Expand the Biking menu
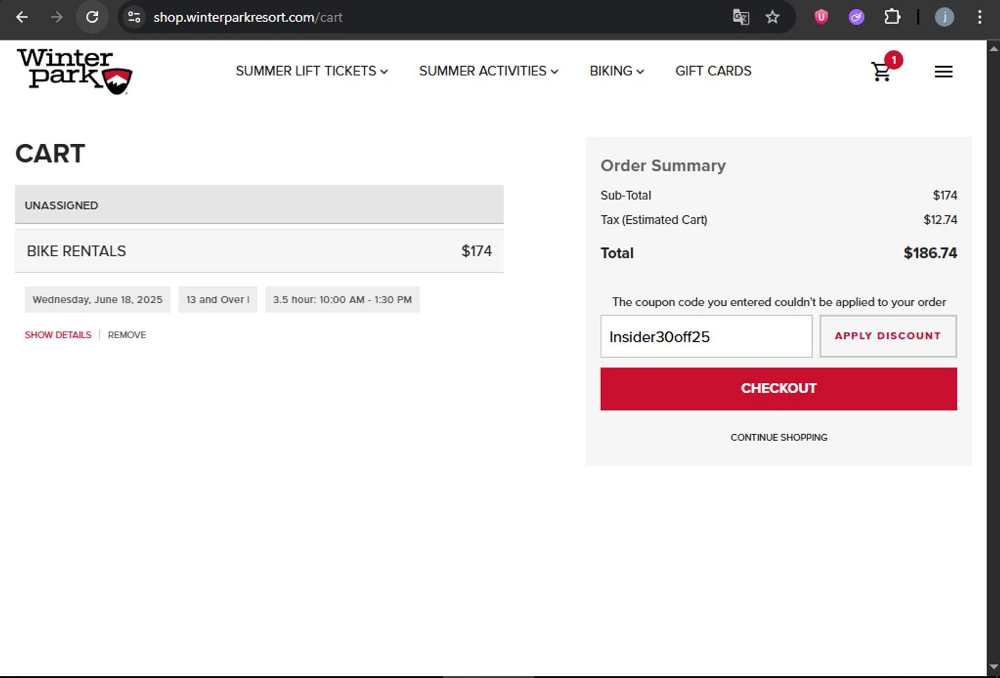The width and height of the screenshot is (1000, 678). click(x=617, y=71)
